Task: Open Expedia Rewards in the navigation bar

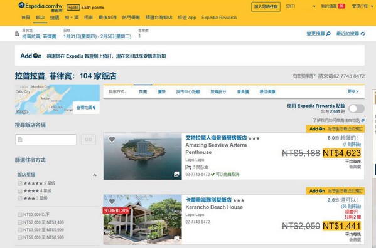Action: tap(219, 18)
